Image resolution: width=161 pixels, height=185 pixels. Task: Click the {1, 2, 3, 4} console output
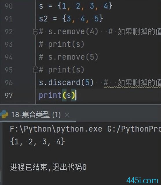[38, 142]
